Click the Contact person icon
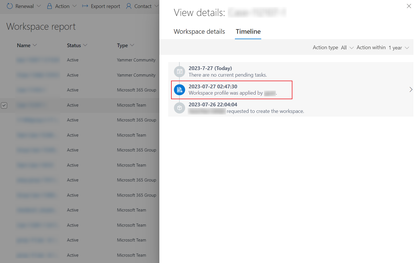This screenshot has width=416, height=263. point(129,6)
